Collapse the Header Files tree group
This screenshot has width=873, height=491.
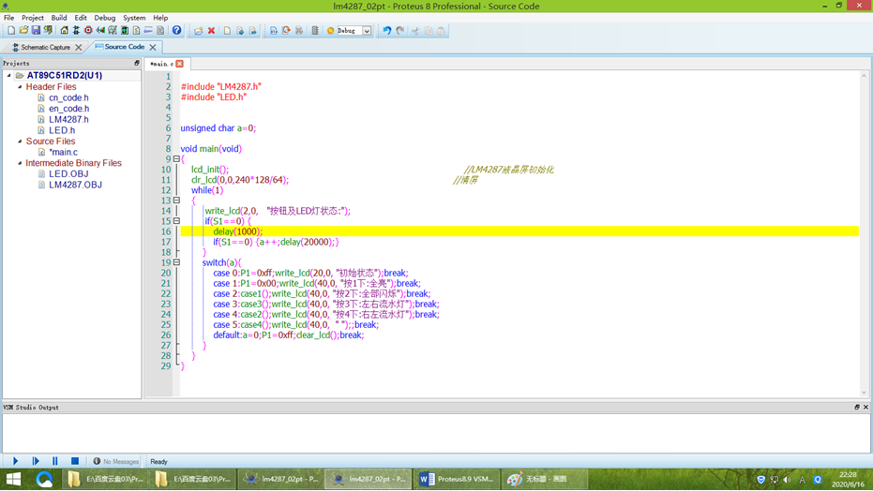click(x=20, y=87)
